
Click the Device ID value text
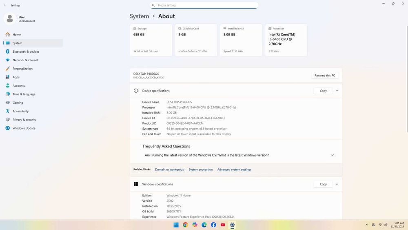tap(195, 118)
